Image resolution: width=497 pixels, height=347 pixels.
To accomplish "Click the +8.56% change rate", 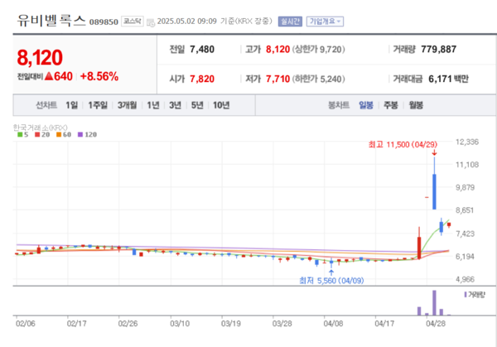I will [x=99, y=76].
